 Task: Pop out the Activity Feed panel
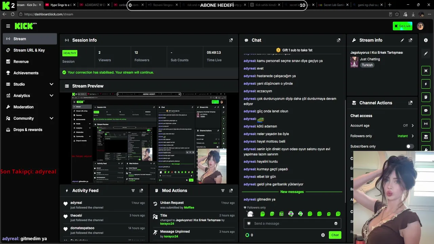(x=141, y=190)
